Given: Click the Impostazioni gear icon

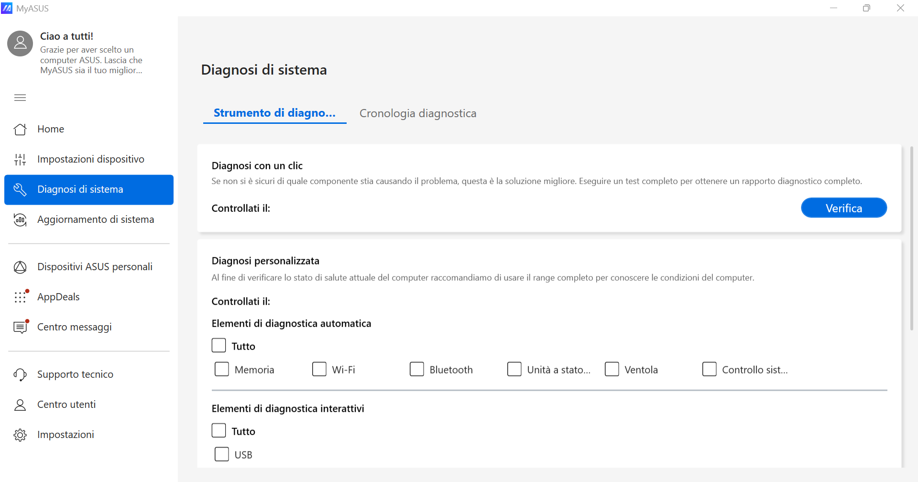Looking at the screenshot, I should 20,435.
